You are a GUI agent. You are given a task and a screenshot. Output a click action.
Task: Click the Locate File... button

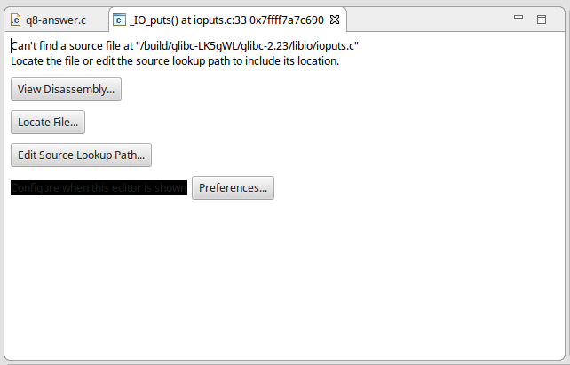click(48, 123)
